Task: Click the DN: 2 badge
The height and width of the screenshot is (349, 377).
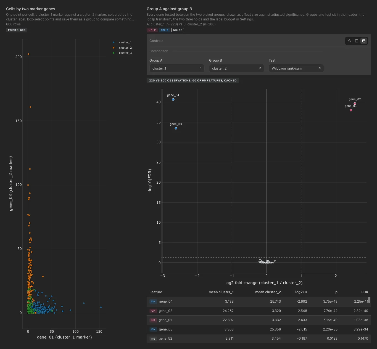Action: coord(164,30)
